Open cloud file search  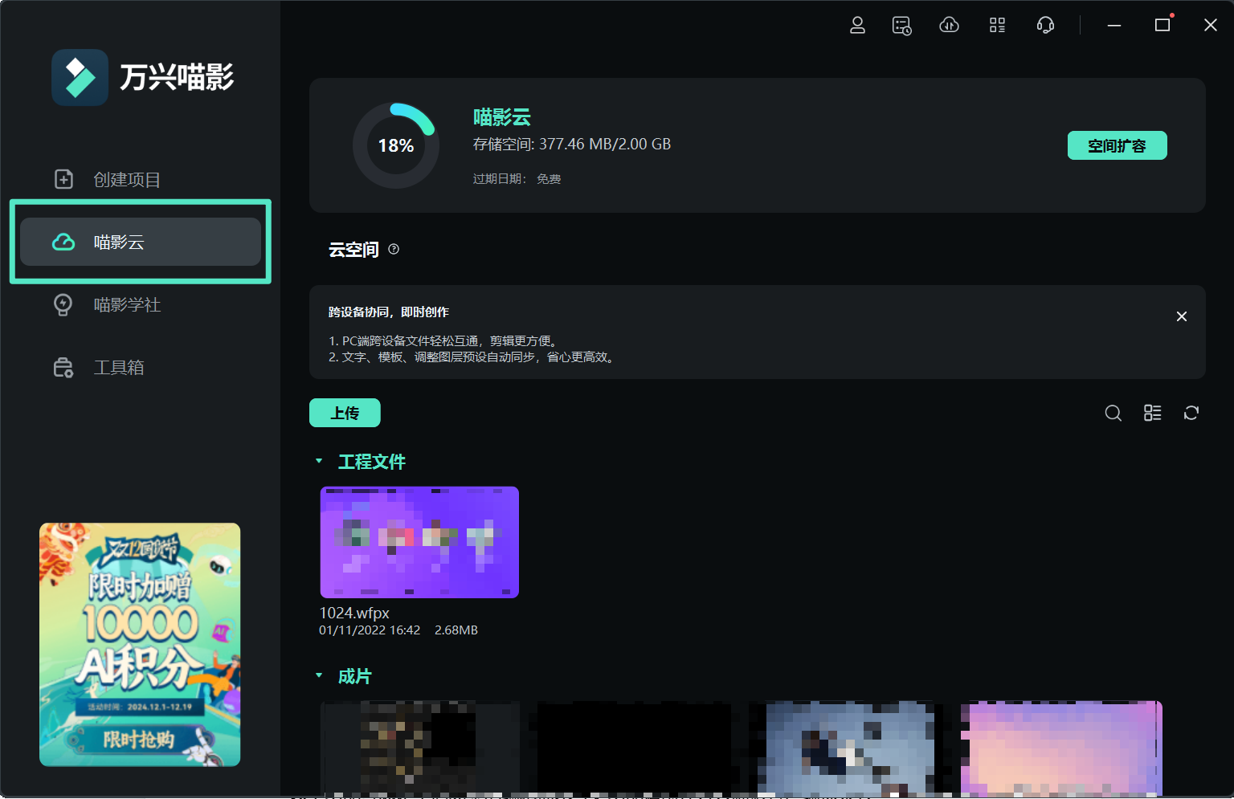click(1113, 413)
